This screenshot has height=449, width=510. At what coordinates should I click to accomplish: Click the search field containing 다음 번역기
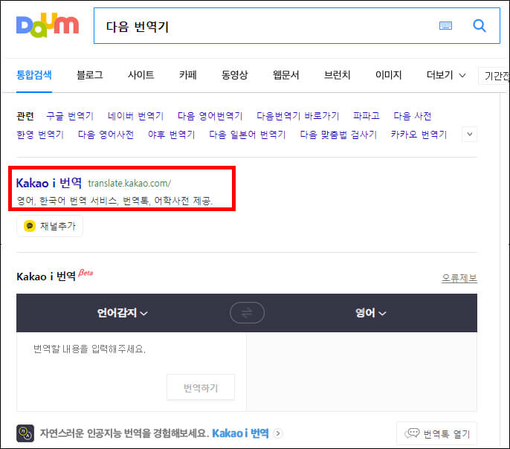(297, 26)
